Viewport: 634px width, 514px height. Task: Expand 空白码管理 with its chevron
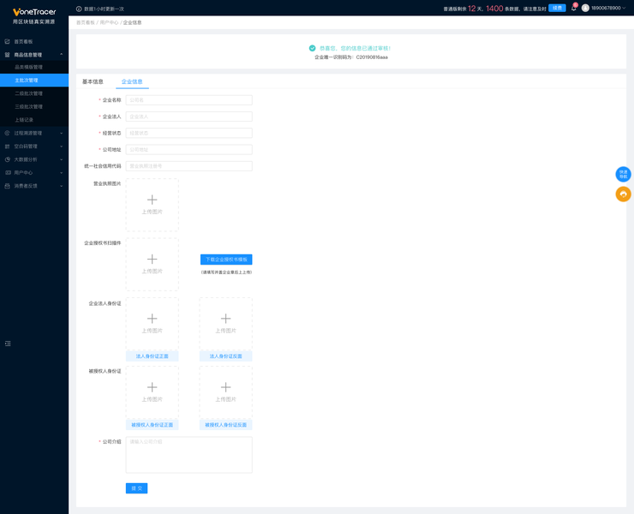pos(62,146)
